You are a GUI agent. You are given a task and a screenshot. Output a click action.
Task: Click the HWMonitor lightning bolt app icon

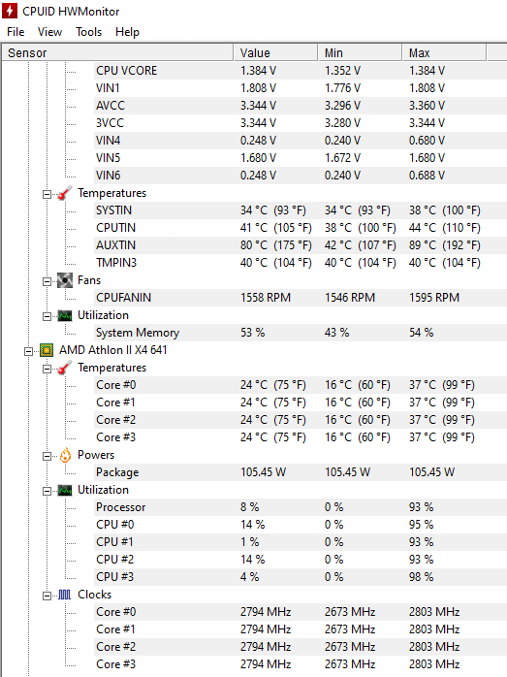point(10,11)
